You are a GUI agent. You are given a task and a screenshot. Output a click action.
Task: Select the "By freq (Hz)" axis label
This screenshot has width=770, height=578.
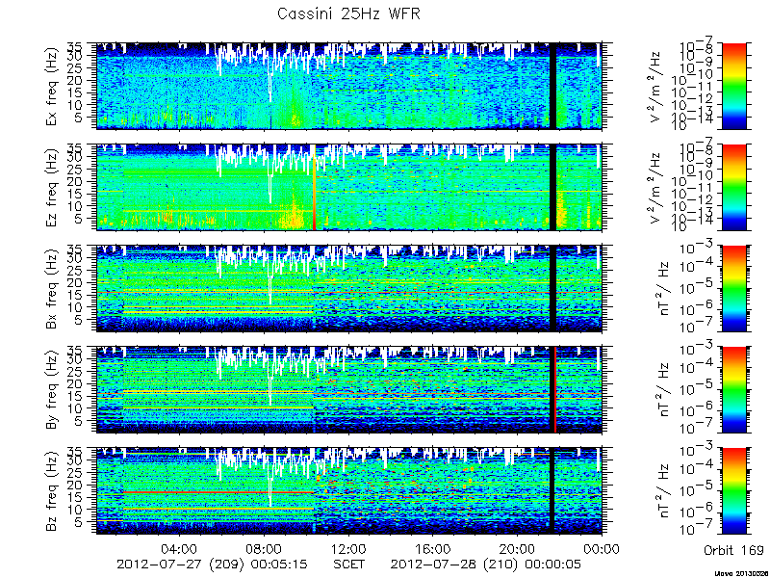52,390
